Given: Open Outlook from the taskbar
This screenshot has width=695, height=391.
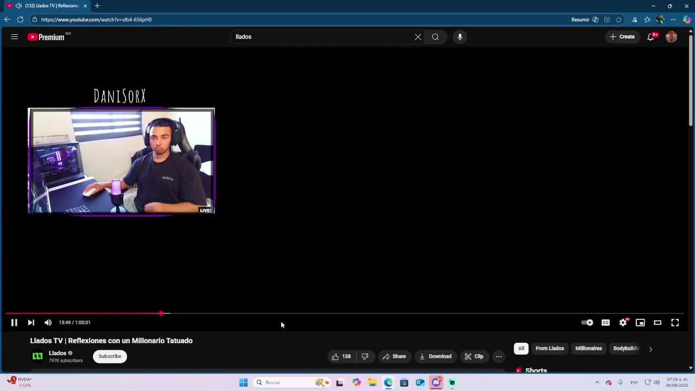Looking at the screenshot, I should [420, 382].
